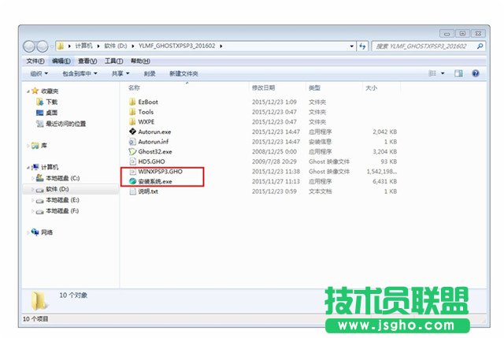Go back with the back arrow button
The width and height of the screenshot is (504, 338).
pyautogui.click(x=30, y=46)
